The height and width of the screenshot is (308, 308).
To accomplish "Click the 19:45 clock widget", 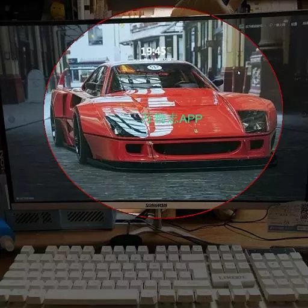I will 153,51.
